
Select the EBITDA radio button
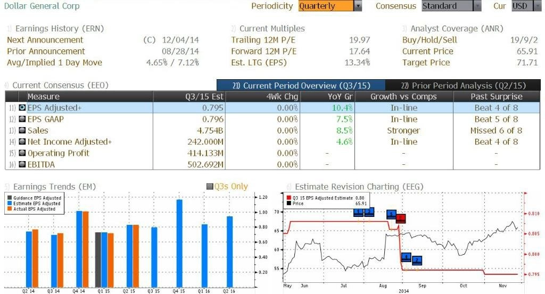(22, 164)
